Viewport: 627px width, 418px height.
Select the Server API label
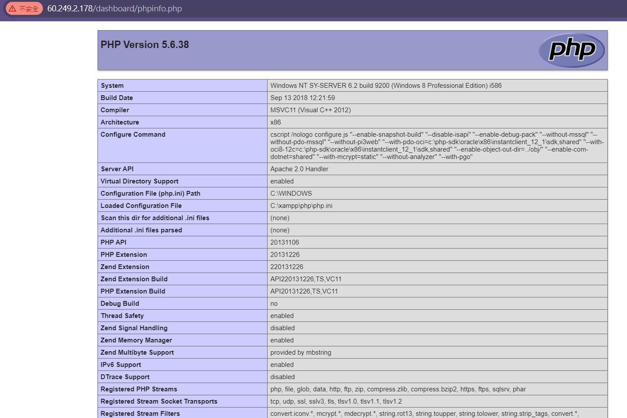(x=117, y=169)
